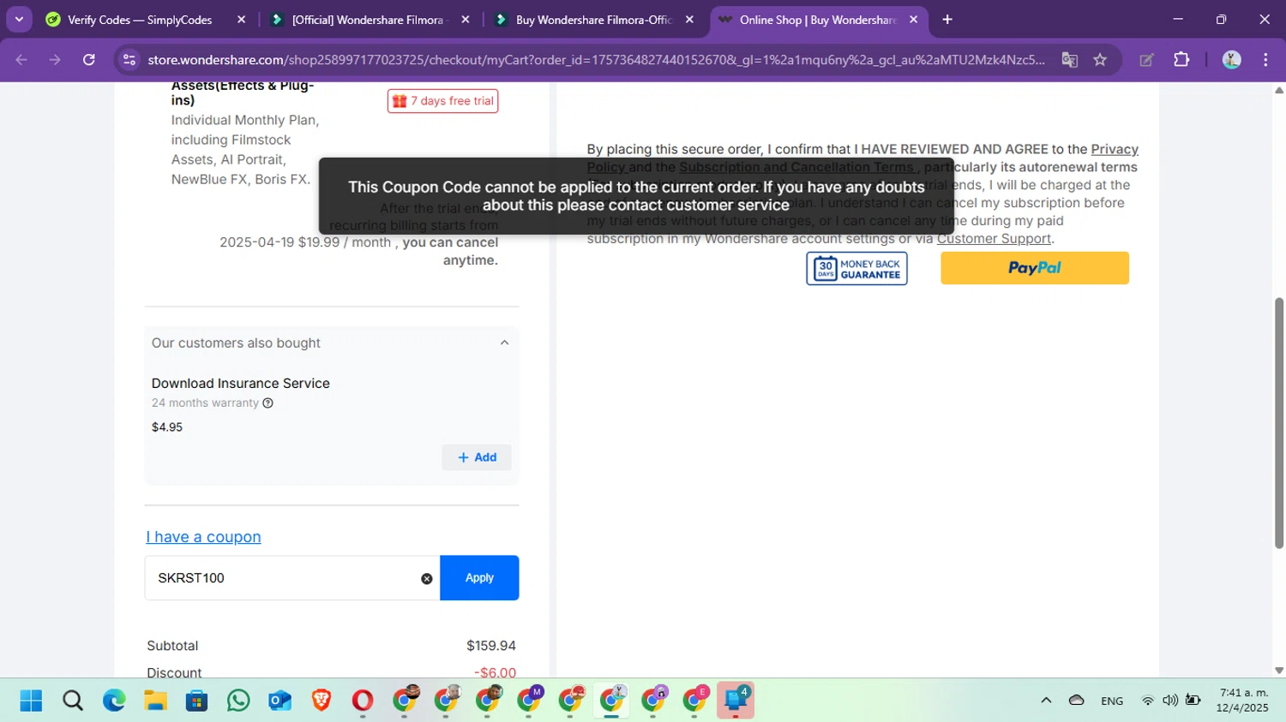The height and width of the screenshot is (722, 1286).
Task: Reload the page with the refresh icon
Action: 89,60
